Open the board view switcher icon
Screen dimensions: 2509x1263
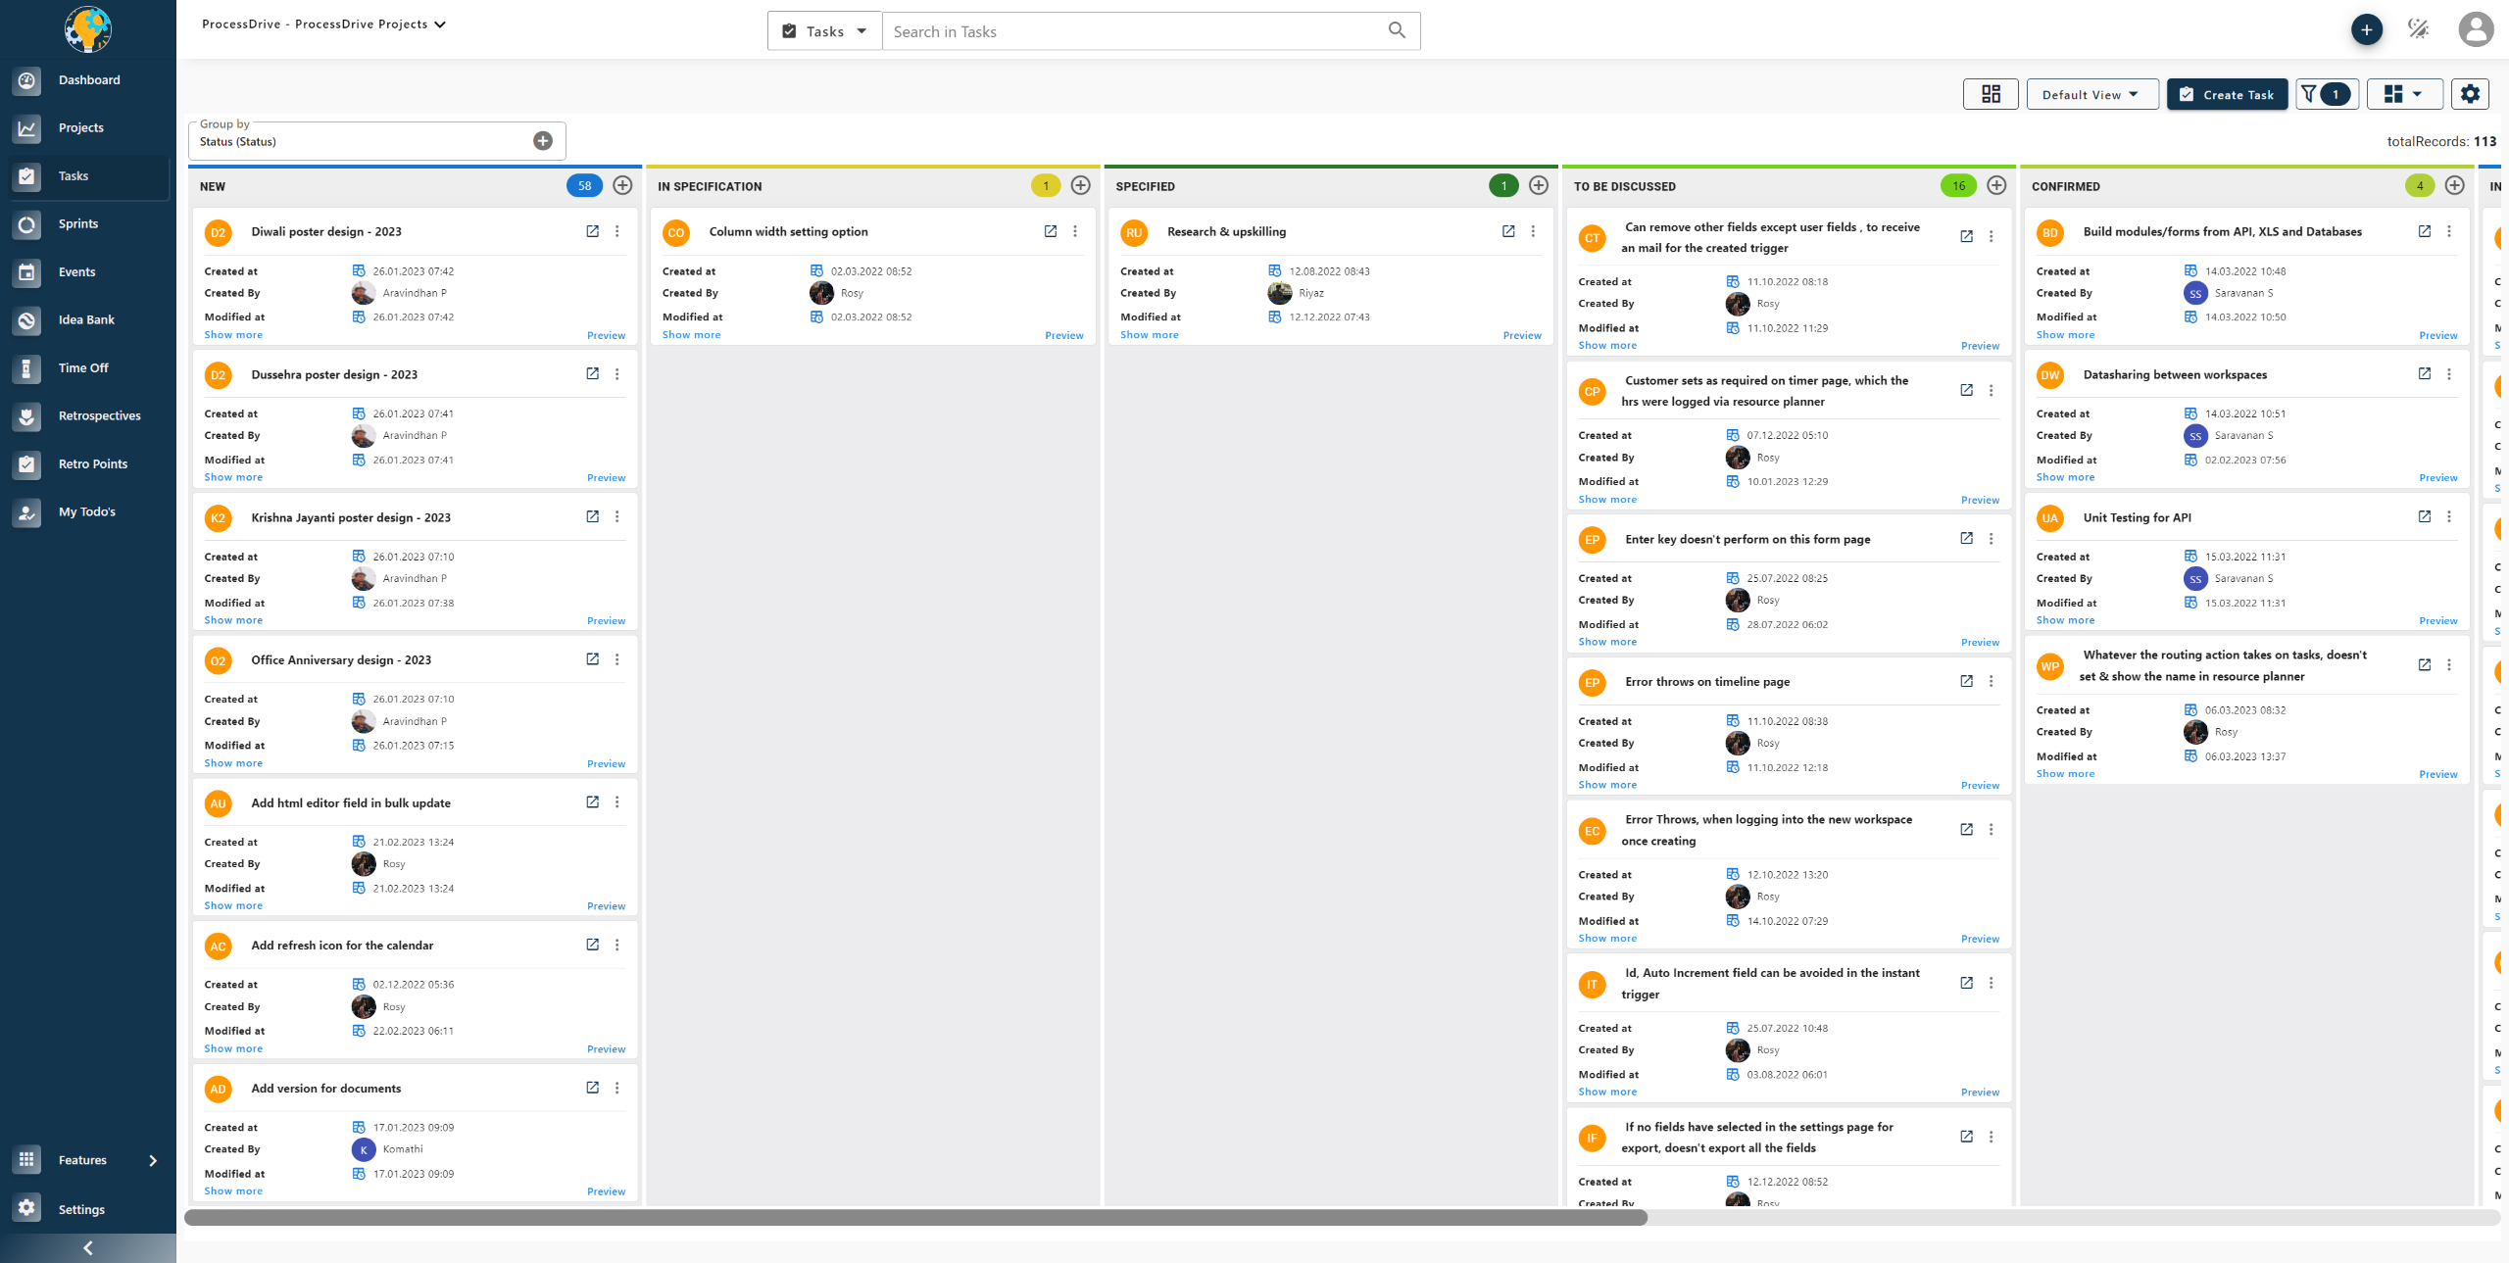(x=2403, y=94)
